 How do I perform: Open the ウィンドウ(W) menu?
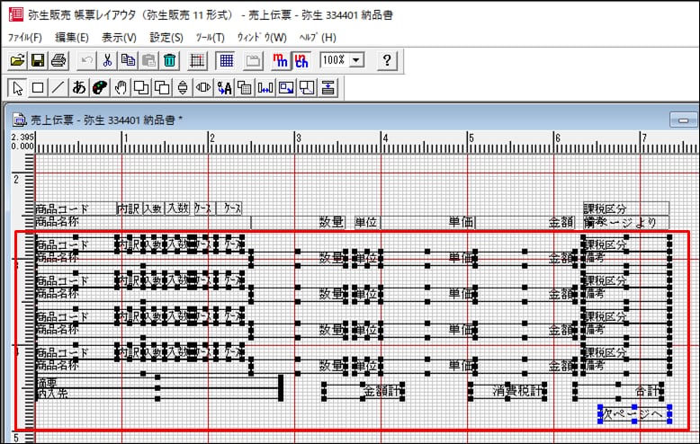click(x=262, y=38)
